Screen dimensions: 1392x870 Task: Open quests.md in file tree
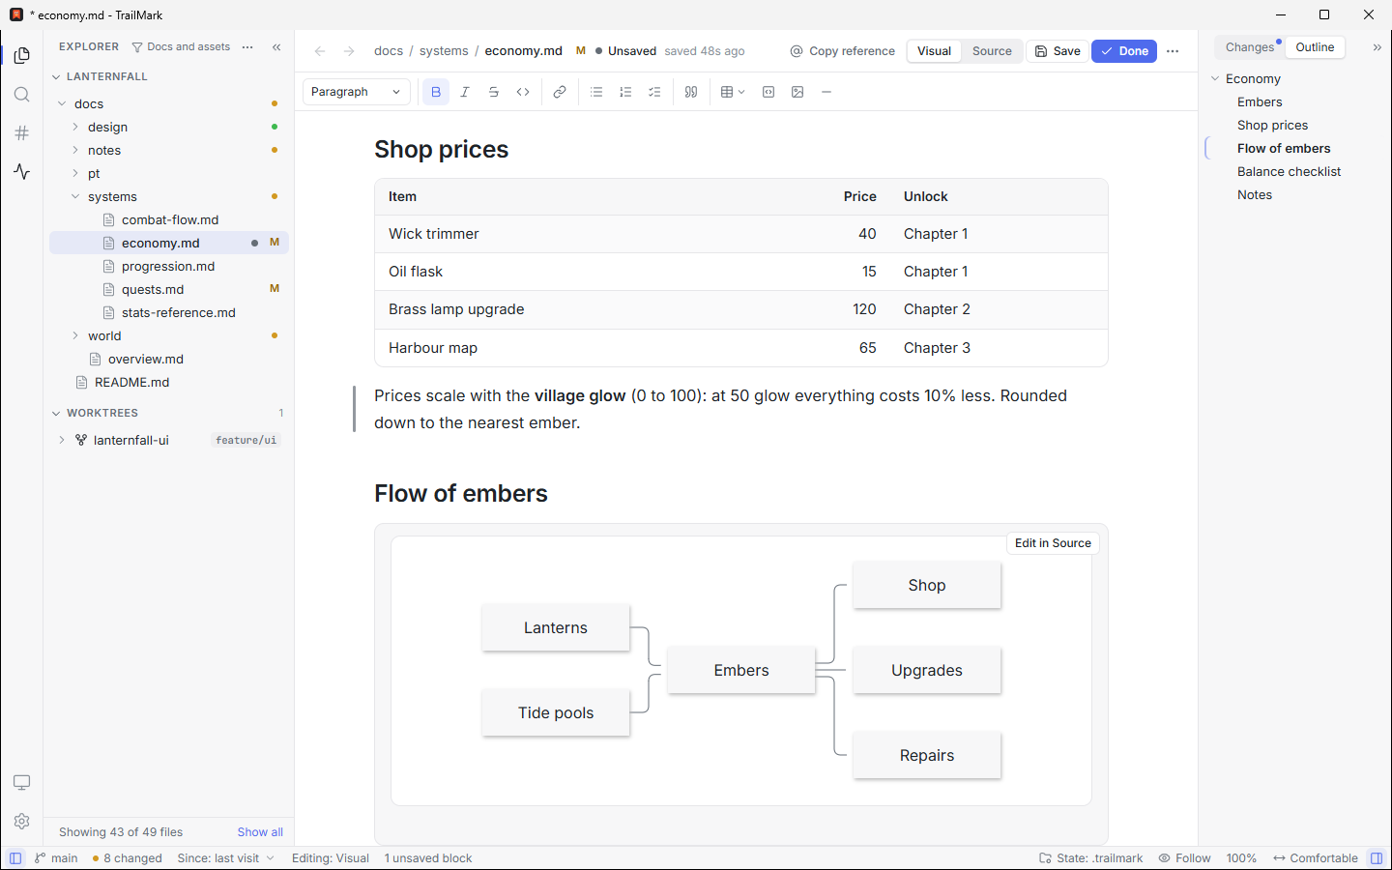click(169, 289)
